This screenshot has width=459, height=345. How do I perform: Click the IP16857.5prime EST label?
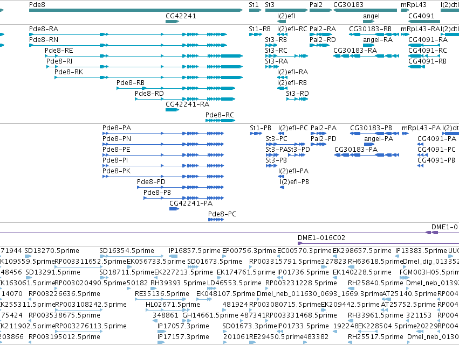point(195,251)
